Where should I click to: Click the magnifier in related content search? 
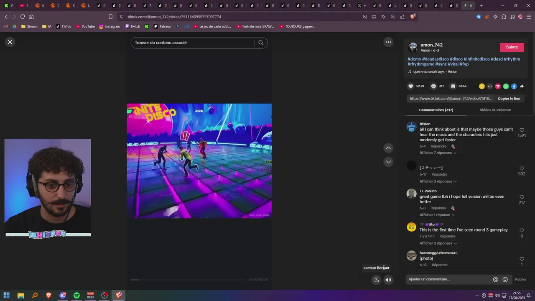click(261, 43)
